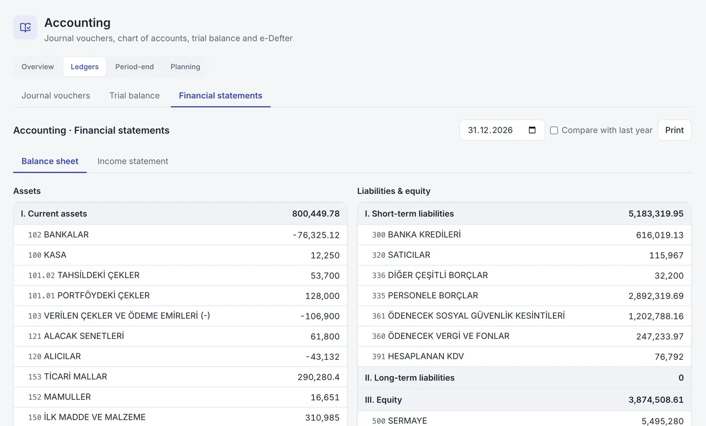The height and width of the screenshot is (426, 706).
Task: Open the Period-end tab
Action: [x=135, y=67]
